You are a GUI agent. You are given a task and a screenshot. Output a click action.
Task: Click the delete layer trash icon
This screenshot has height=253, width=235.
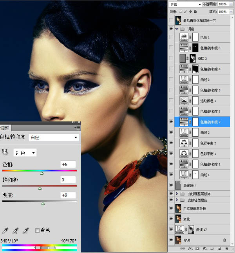(226, 249)
